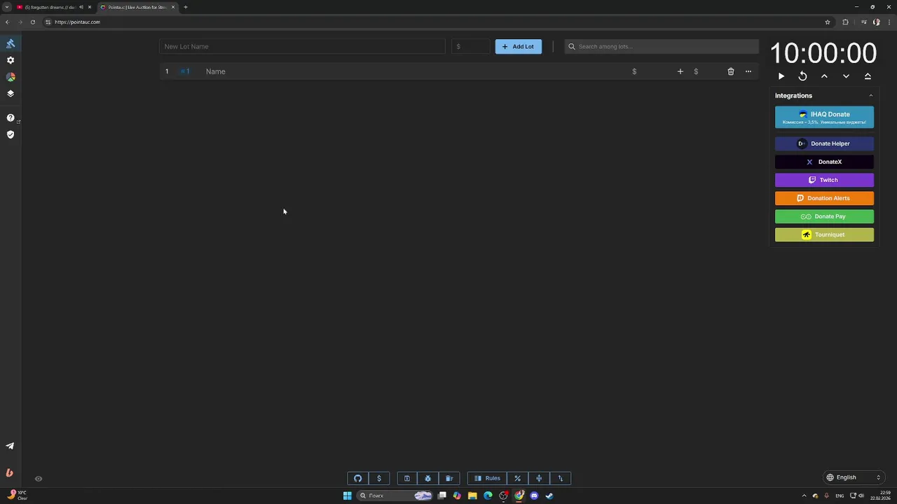Click the percent icon in bottom toolbar
897x504 pixels.
tap(517, 478)
